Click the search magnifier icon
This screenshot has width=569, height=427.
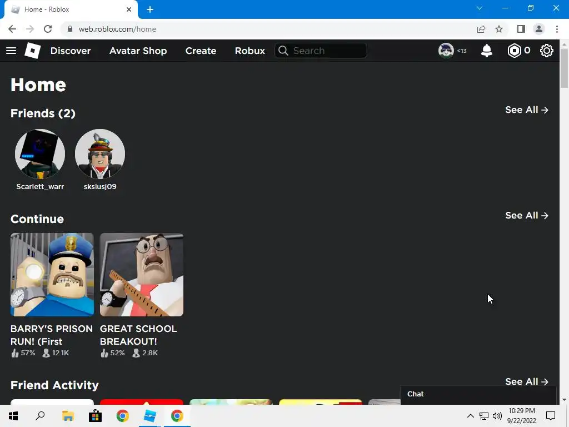click(283, 51)
